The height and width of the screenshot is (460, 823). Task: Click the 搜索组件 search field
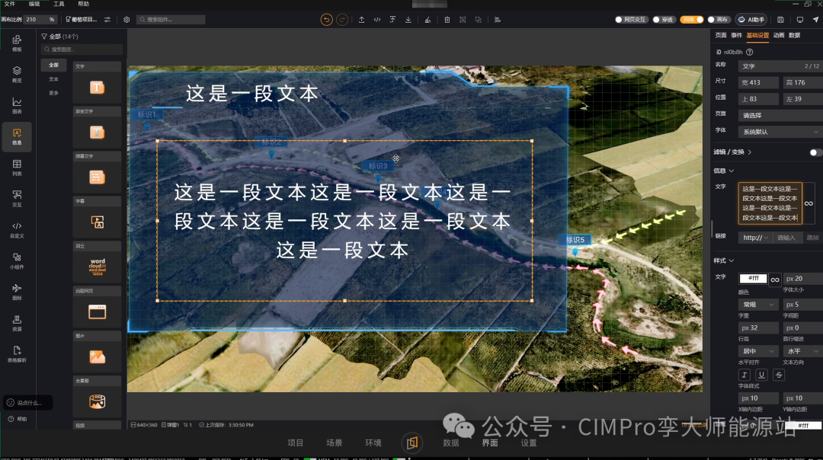[171, 19]
